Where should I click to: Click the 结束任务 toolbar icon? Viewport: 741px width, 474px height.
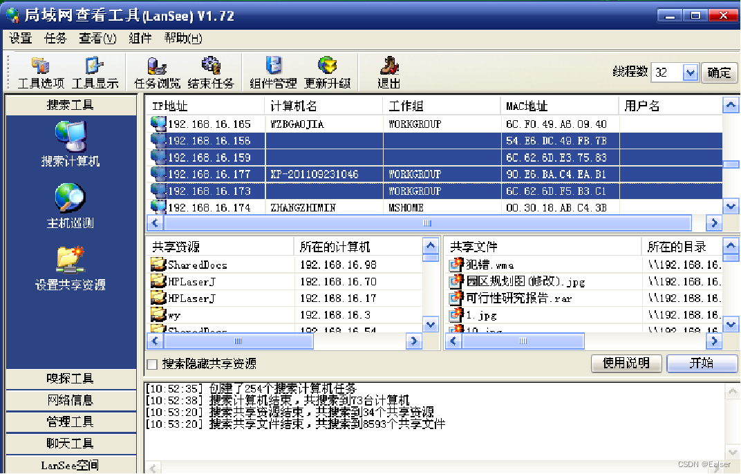[x=211, y=73]
